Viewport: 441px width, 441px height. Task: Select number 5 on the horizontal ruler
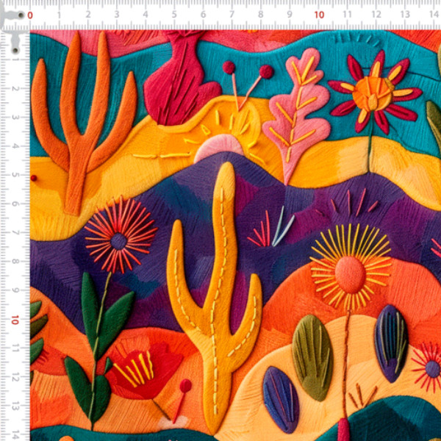point(174,15)
